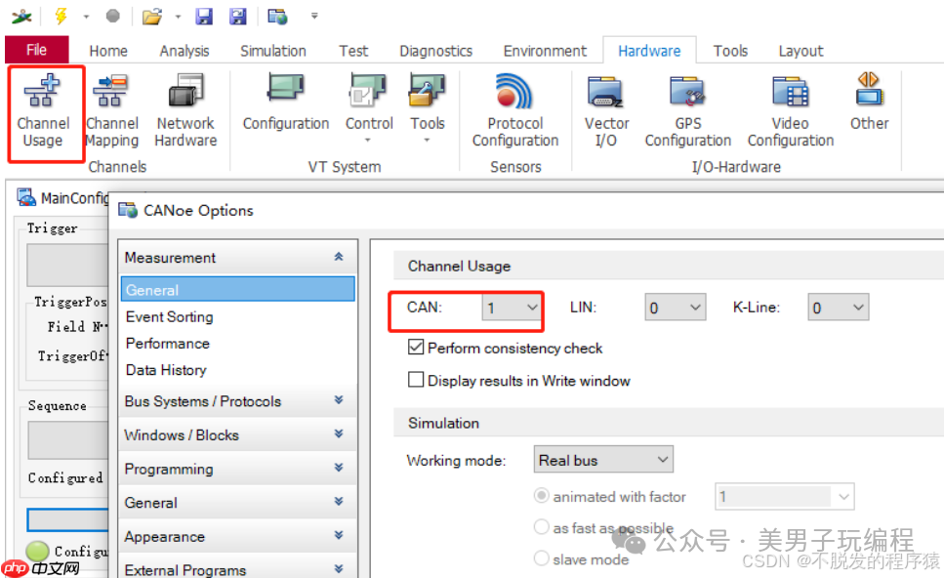Viewport: 944px width, 578px height.
Task: Click the Network Hardware icon
Action: point(185,111)
